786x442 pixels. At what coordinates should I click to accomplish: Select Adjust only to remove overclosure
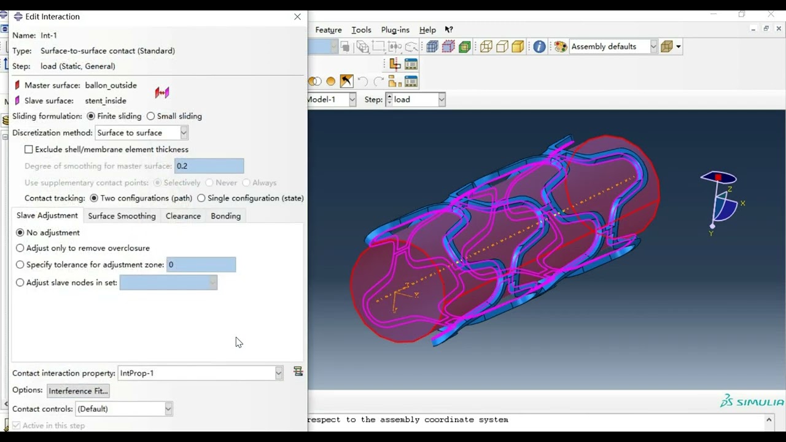20,248
